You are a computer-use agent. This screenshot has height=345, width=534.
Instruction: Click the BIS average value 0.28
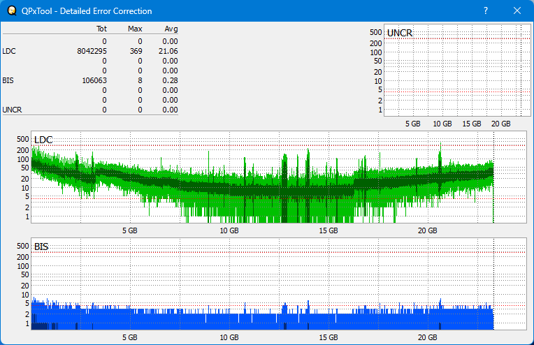coord(171,80)
